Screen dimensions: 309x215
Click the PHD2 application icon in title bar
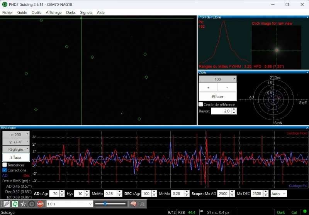pos(5,4)
